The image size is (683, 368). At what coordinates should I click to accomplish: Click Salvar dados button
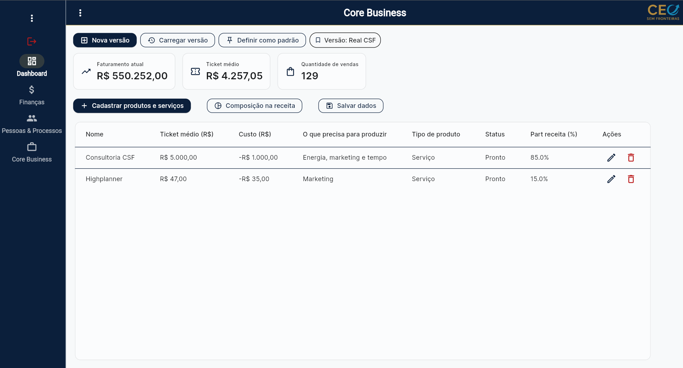(351, 106)
